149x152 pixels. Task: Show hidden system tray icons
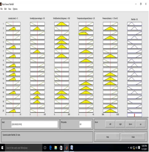click(x=129, y=148)
